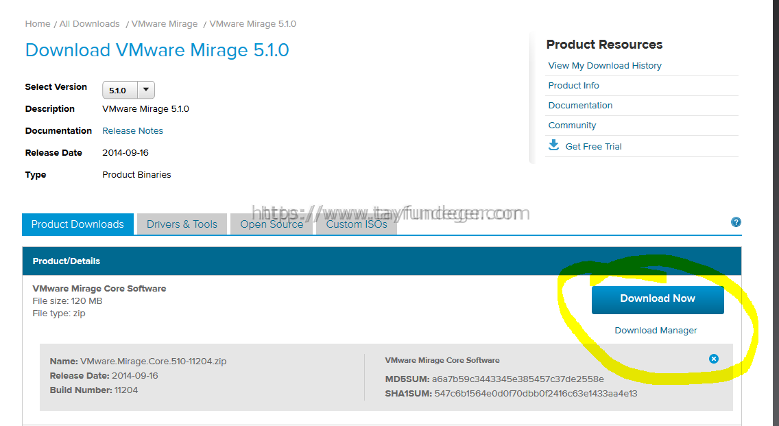The height and width of the screenshot is (426, 779).
Task: Click the Download VMware Mirage 5.1.0 heading
Action: pyautogui.click(x=157, y=50)
